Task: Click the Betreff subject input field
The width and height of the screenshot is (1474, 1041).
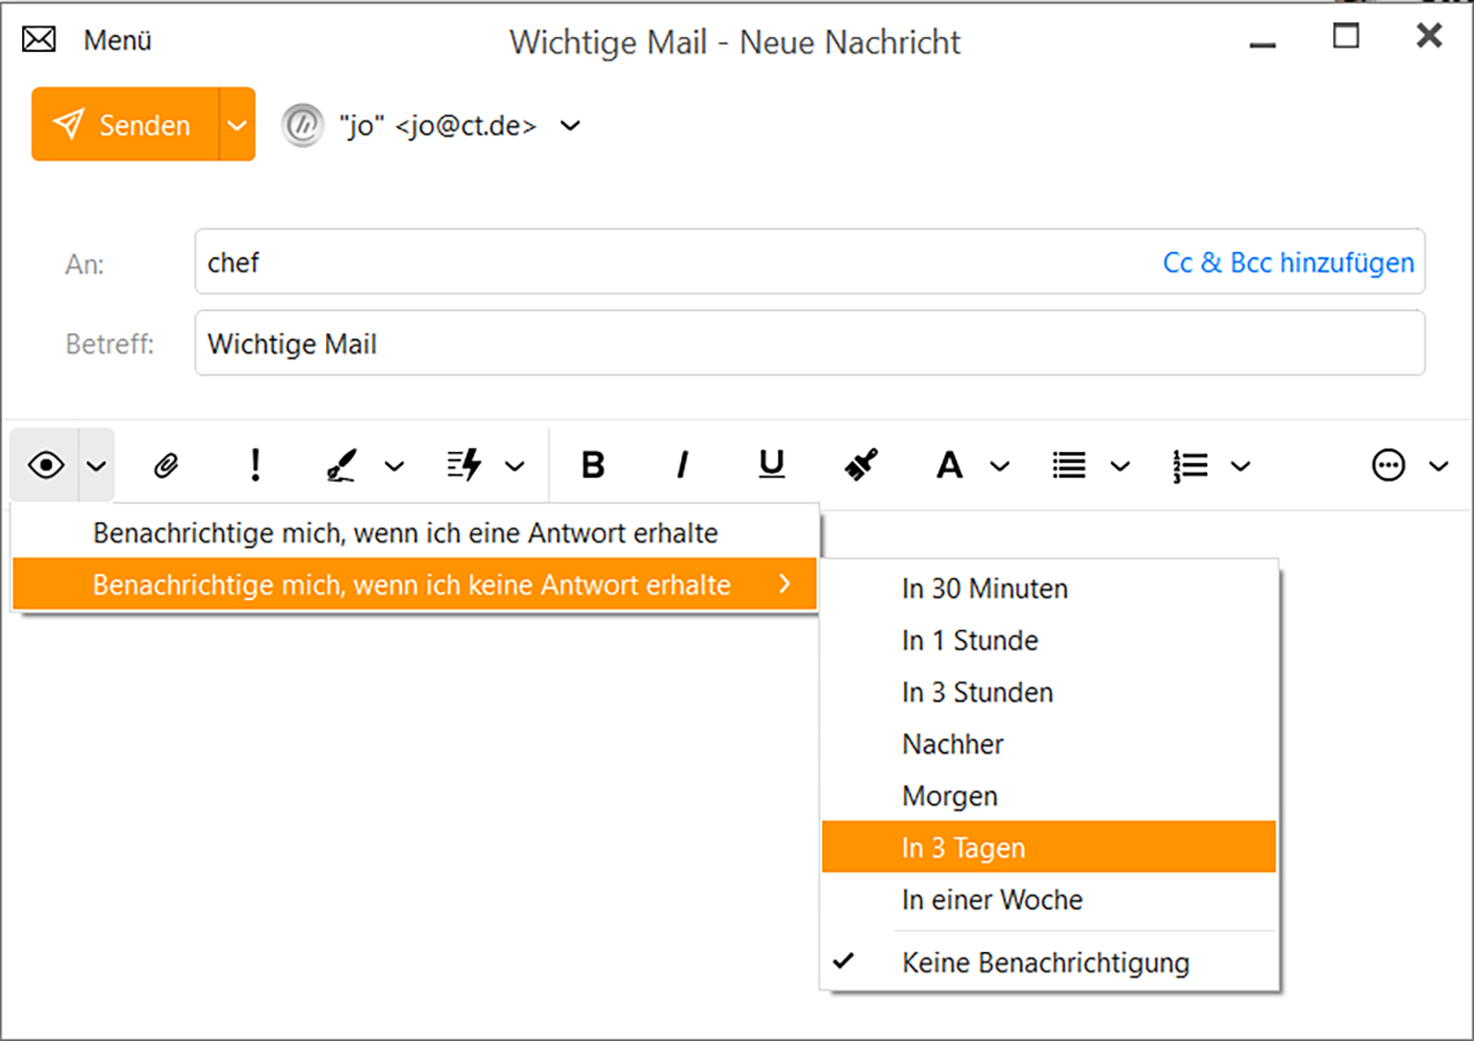Action: [x=808, y=344]
